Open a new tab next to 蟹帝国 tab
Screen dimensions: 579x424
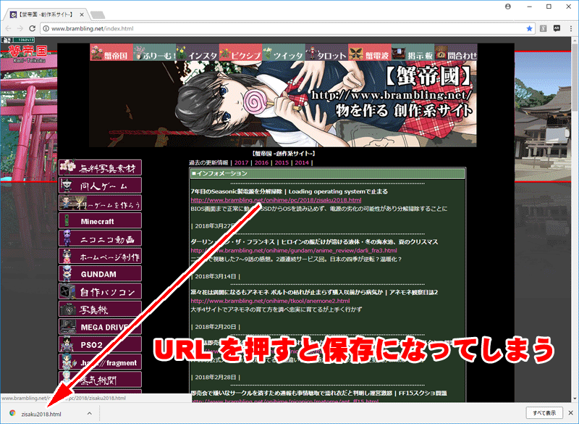click(98, 14)
